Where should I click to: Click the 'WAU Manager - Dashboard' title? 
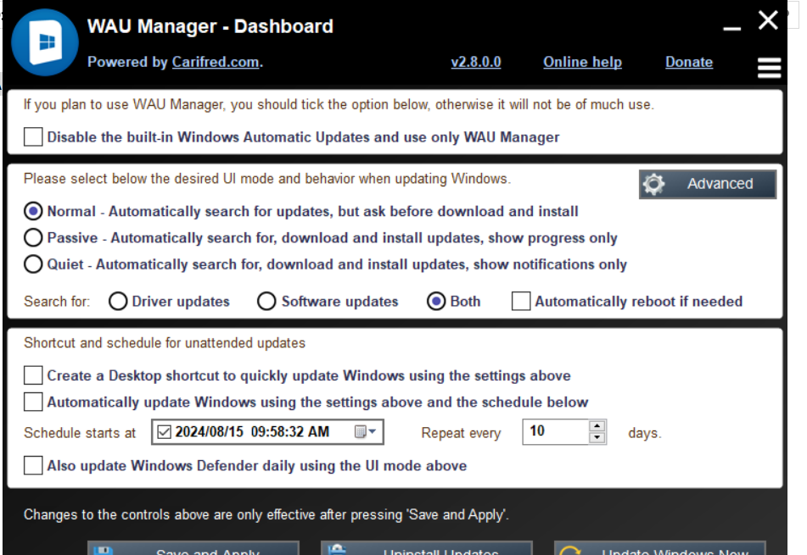(210, 26)
